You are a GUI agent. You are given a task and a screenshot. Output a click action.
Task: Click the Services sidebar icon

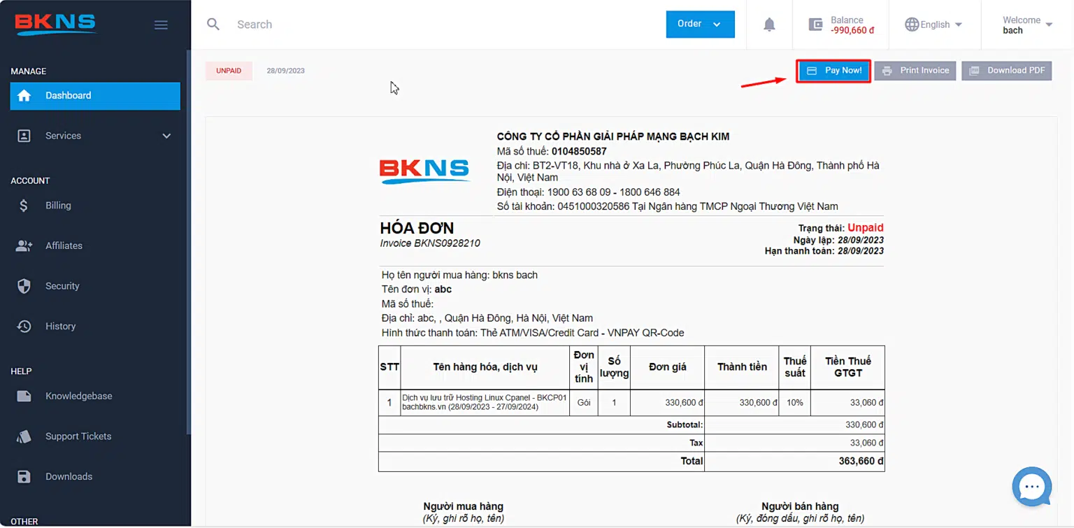click(x=24, y=136)
